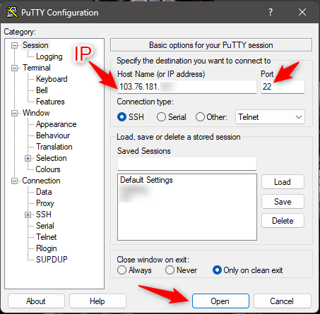Open Keyboard settings category
The height and width of the screenshot is (314, 320).
(x=52, y=79)
